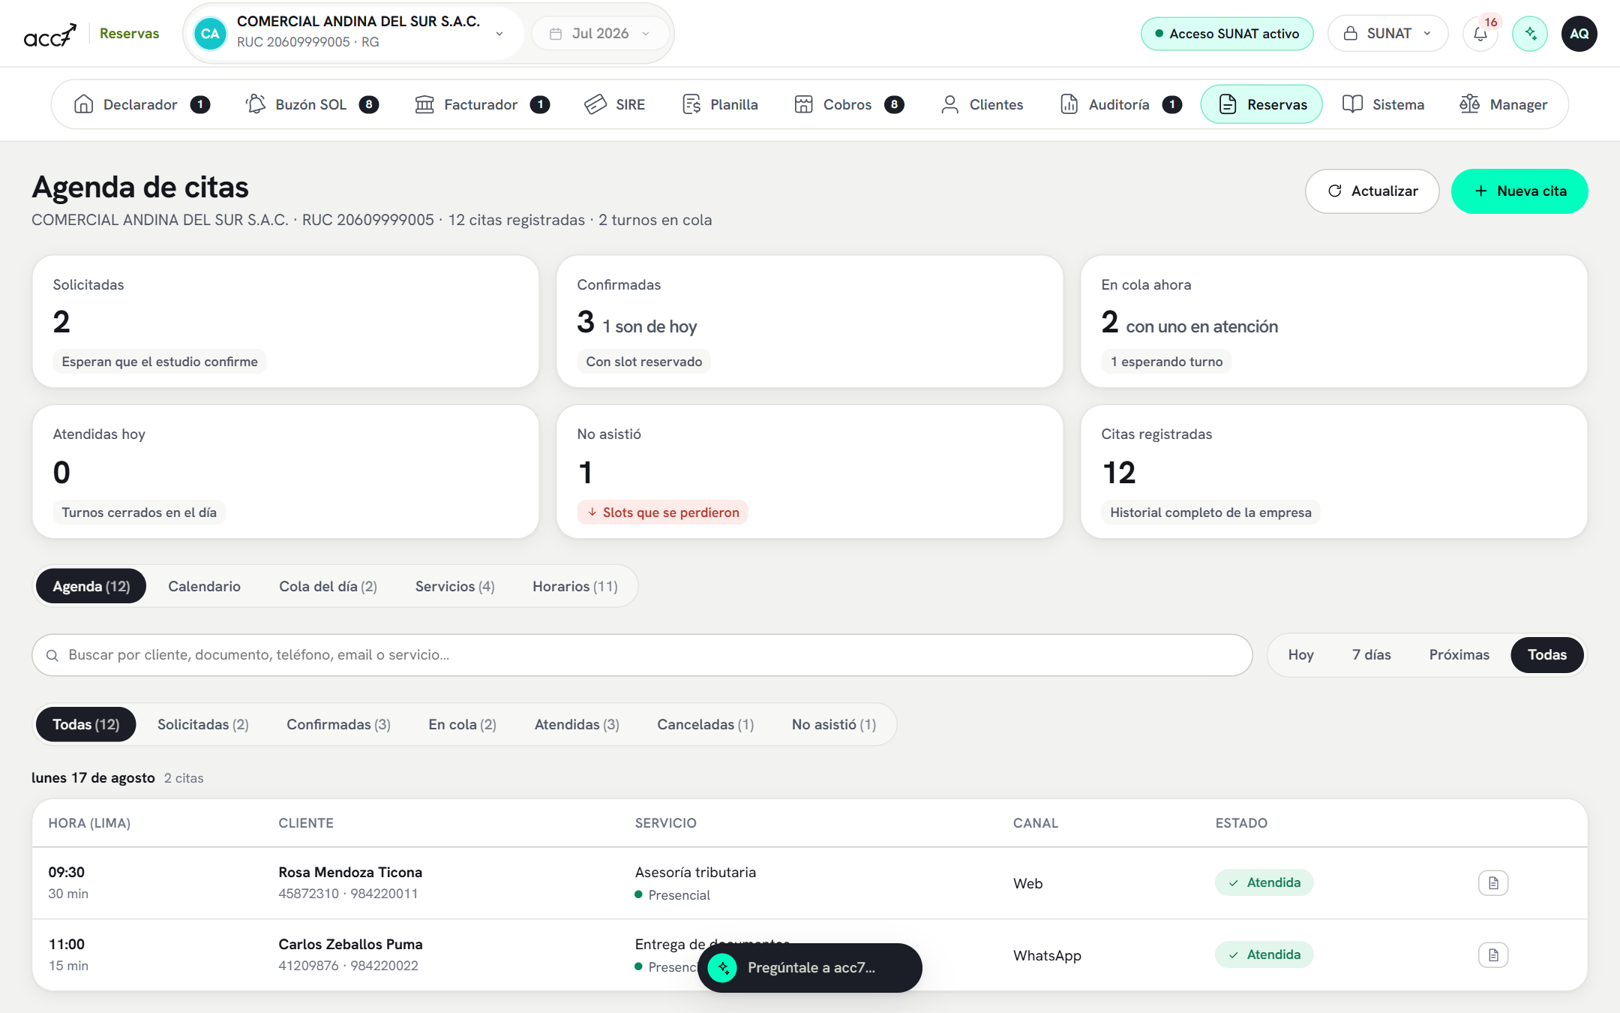Image resolution: width=1620 pixels, height=1013 pixels.
Task: Open the Jul 2026 period dropdown
Action: [600, 34]
